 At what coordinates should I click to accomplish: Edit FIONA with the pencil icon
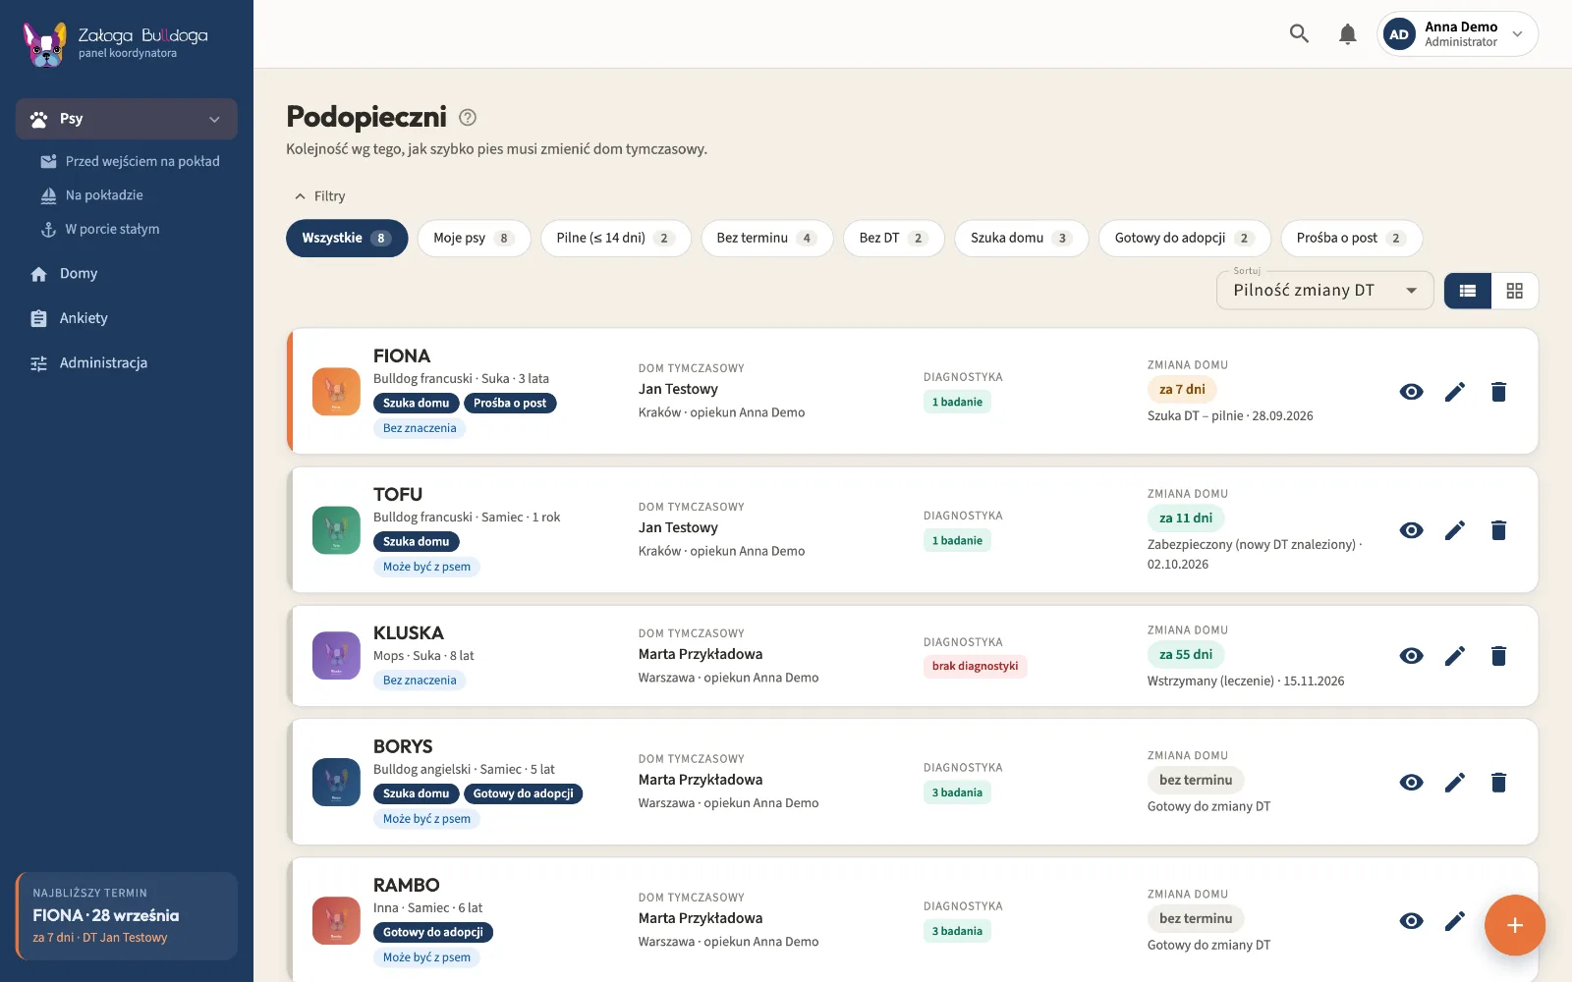[1455, 392]
